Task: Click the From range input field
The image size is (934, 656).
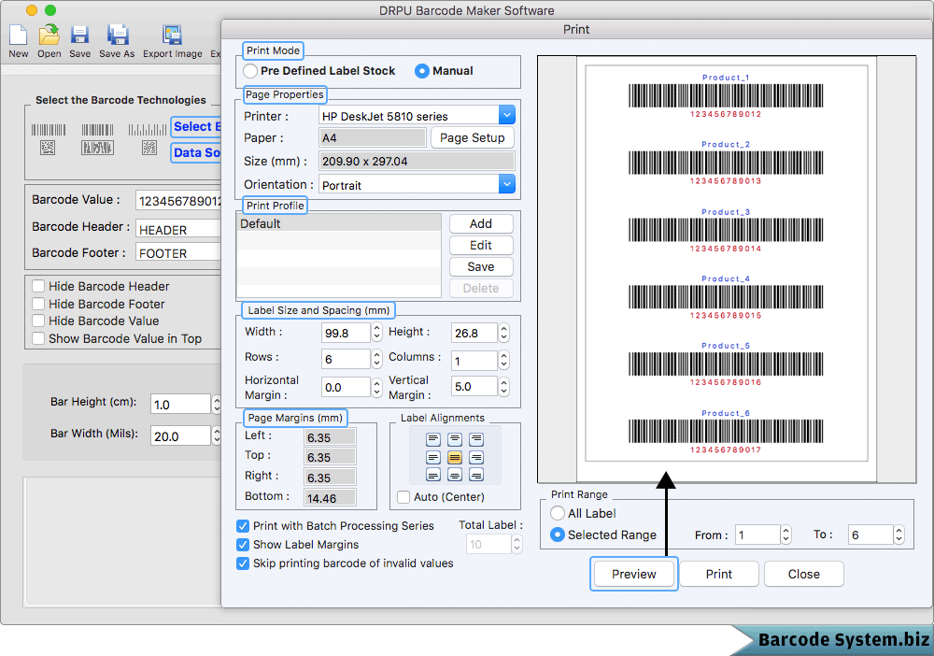Action: coord(757,535)
